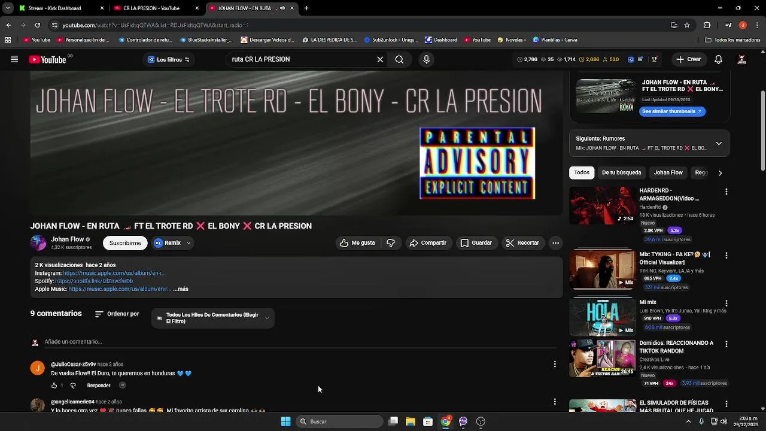Open File Explorer from taskbar

[411, 421]
